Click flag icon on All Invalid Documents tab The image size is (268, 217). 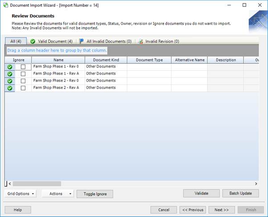[x=81, y=41]
